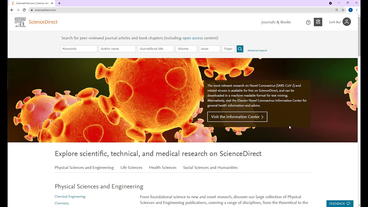Viewport: 368px width, 207px height.
Task: Open Chemistry subject link
Action: click(62, 203)
